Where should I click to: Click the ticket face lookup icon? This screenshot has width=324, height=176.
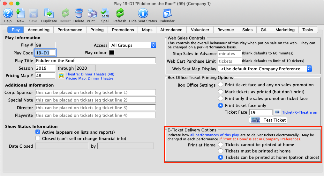(x=277, y=112)
